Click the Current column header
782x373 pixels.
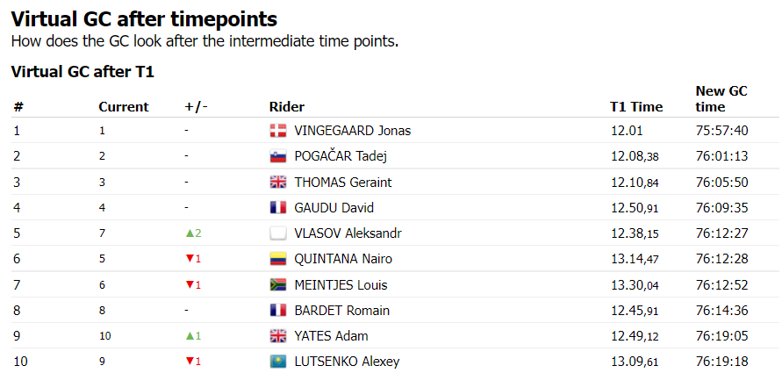[x=123, y=107]
